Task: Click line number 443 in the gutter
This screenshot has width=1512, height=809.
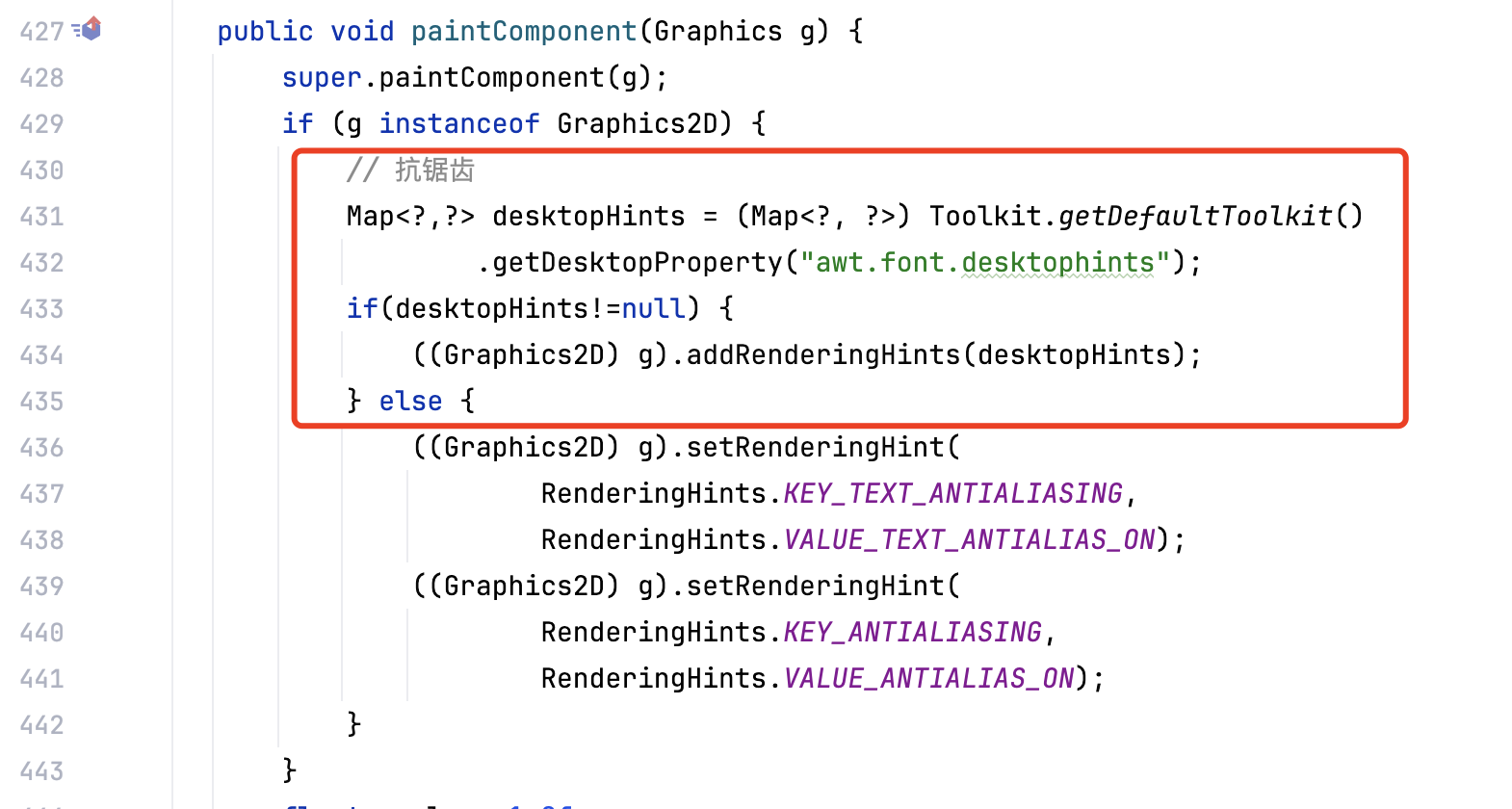Action: click(x=41, y=771)
